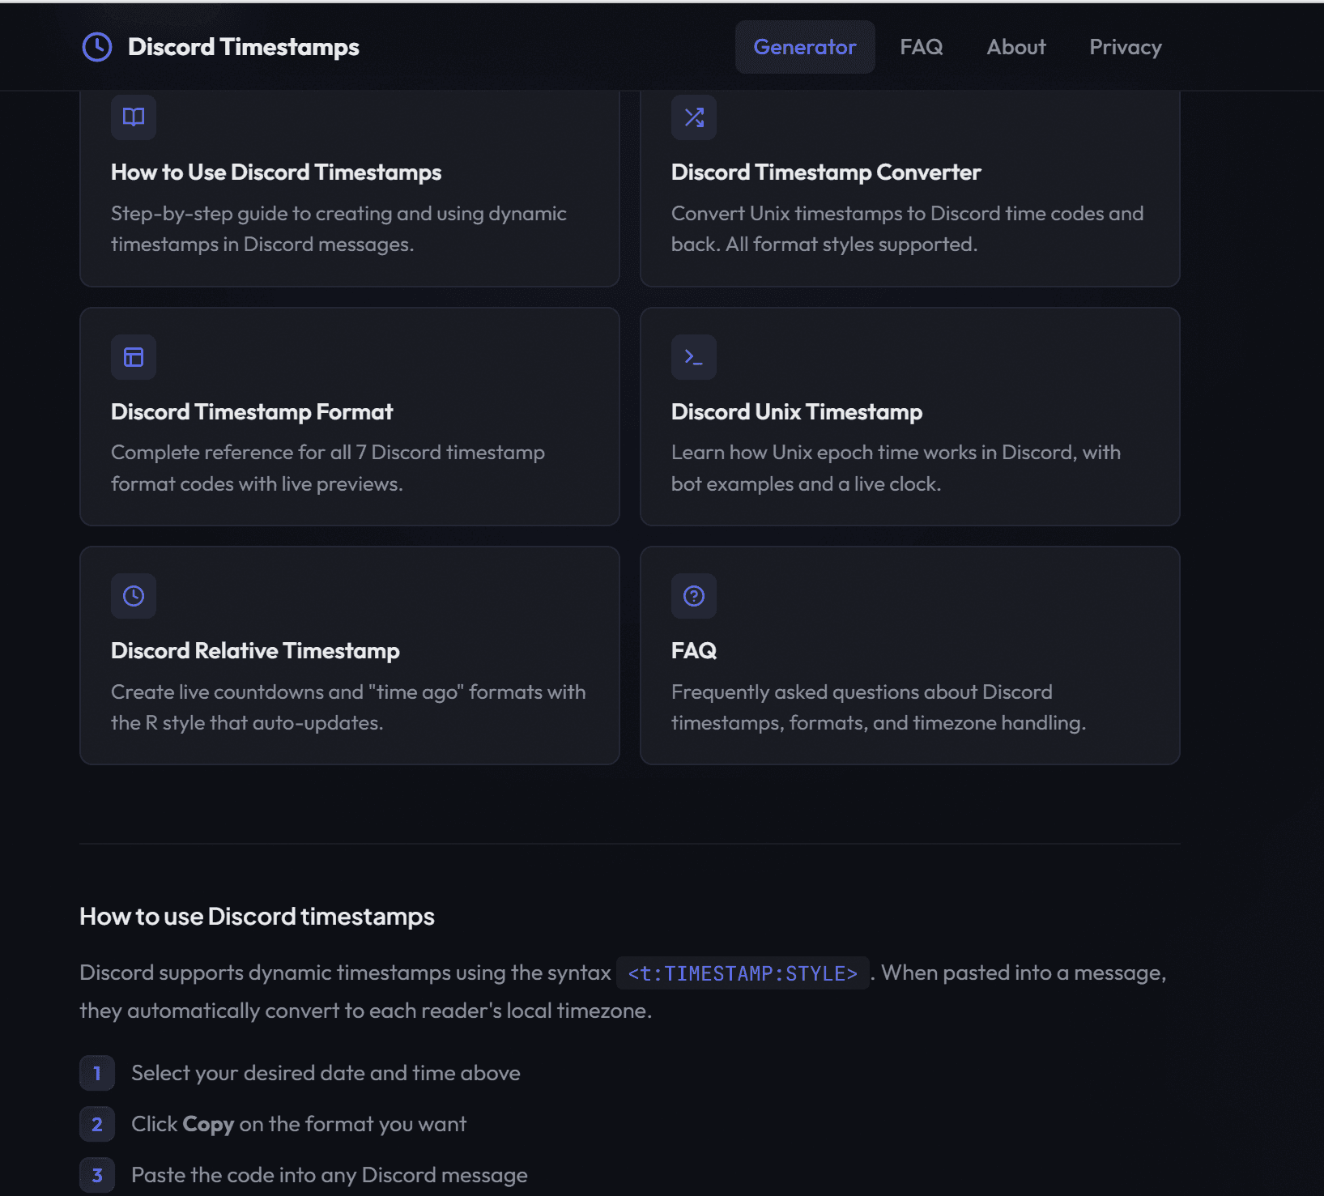Switch to the Generator tab
Viewport: 1324px width, 1196px height.
(804, 46)
